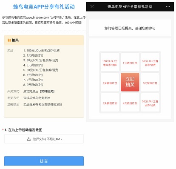This screenshot has width=176, height=169.
Task: Click the 【实时抽奖】 text
Action: pyautogui.click(x=47, y=91)
